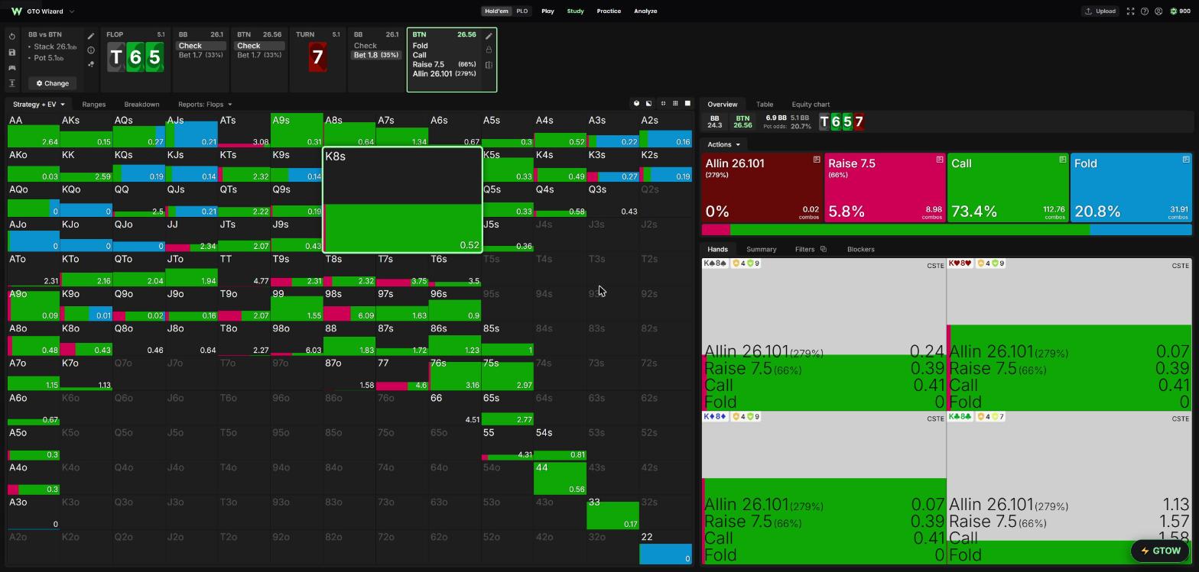
Task: Click the GTO Wizard logo
Action: click(x=16, y=11)
